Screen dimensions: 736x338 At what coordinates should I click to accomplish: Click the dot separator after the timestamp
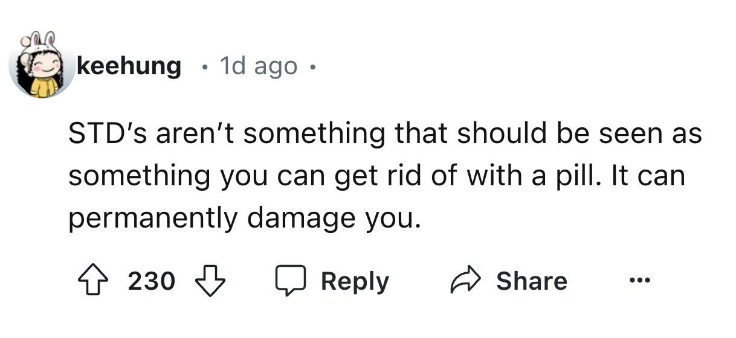(311, 66)
